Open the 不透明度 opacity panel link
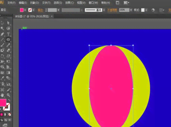Screen dimensions: 171x127 pyautogui.click(x=112, y=10)
